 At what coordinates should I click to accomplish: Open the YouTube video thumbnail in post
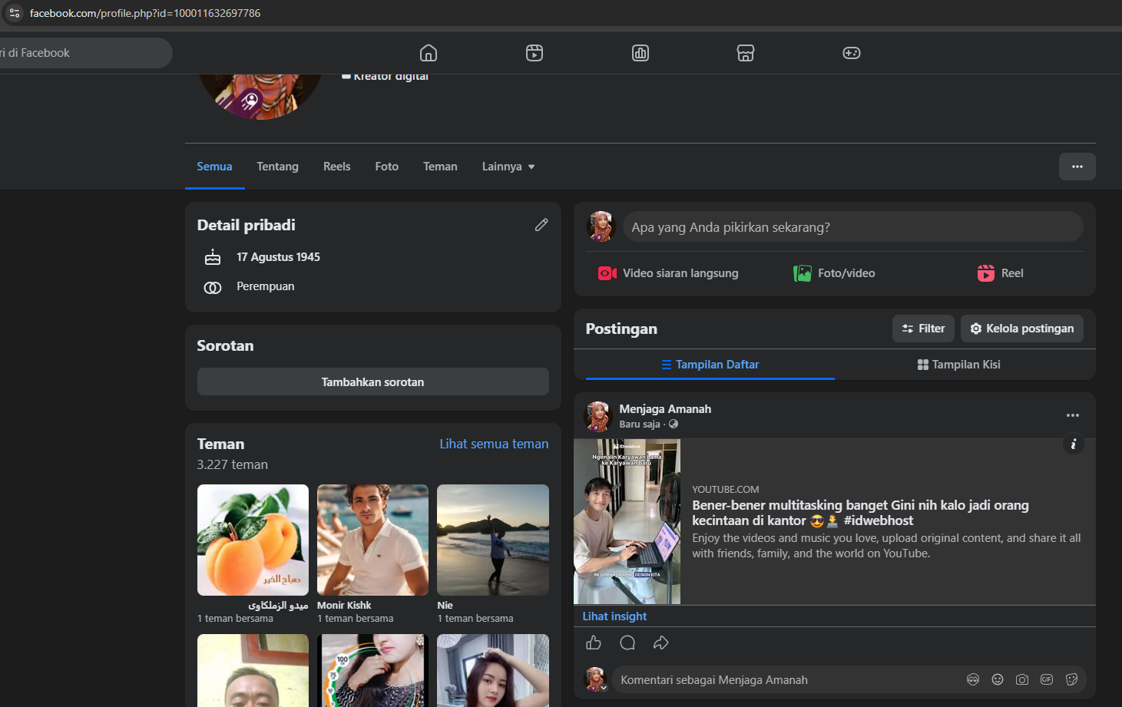[627, 521]
